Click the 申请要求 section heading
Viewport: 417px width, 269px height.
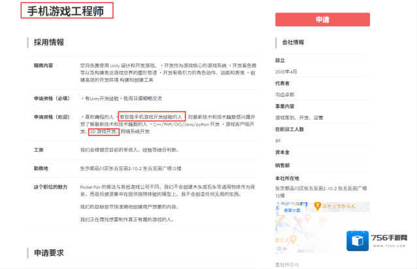[x=48, y=252]
